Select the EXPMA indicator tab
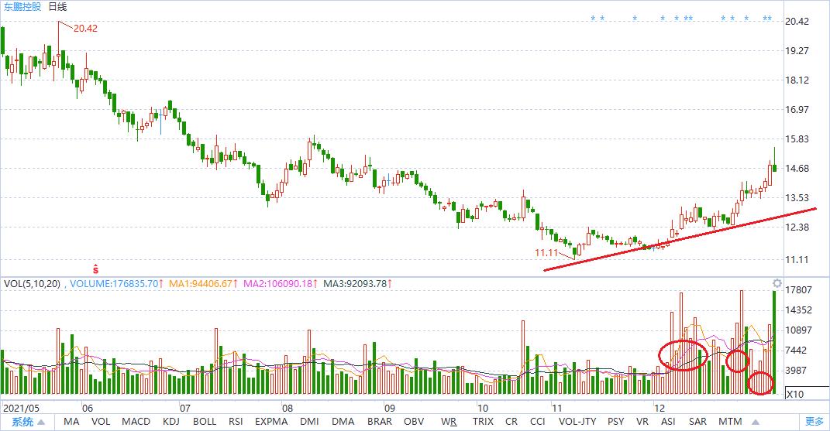 pos(271,422)
